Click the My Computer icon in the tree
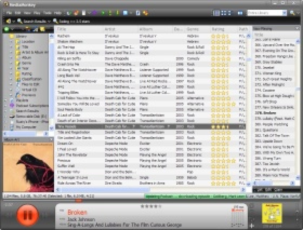Viewport: 303px width, 230px height. point(12,127)
